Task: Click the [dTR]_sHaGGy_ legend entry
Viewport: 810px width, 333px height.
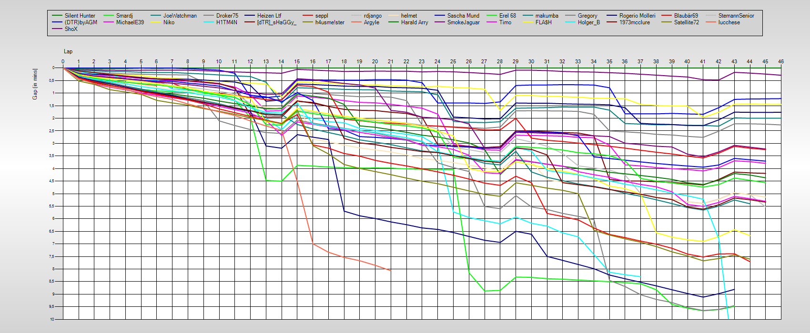Action: 276,22
